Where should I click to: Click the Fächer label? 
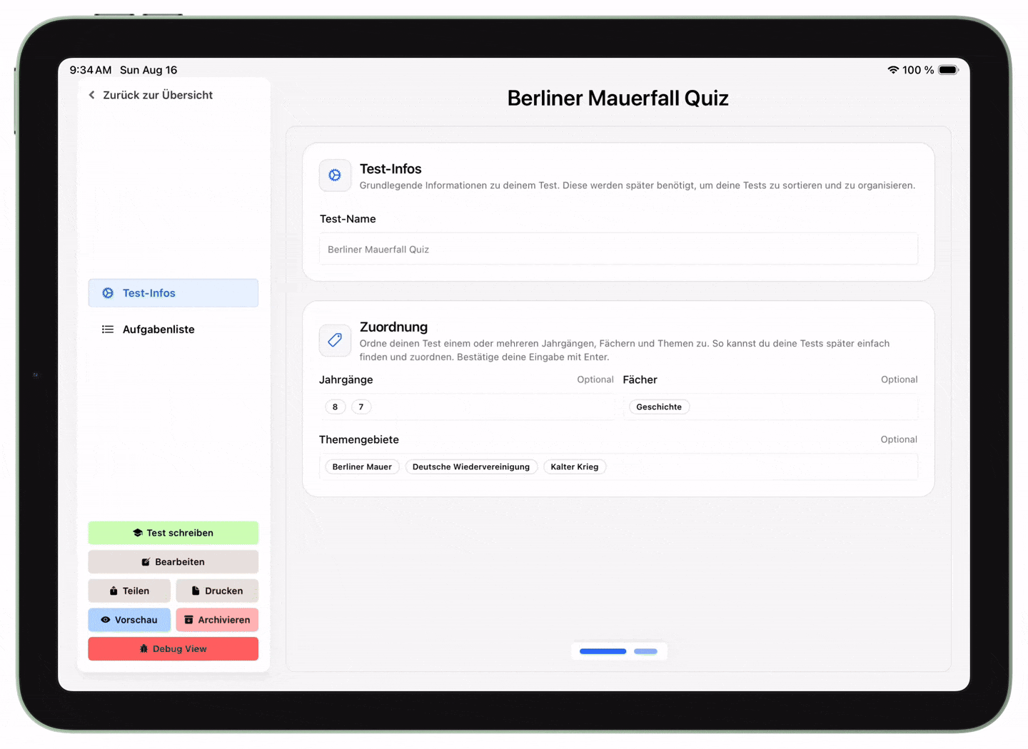tap(640, 379)
